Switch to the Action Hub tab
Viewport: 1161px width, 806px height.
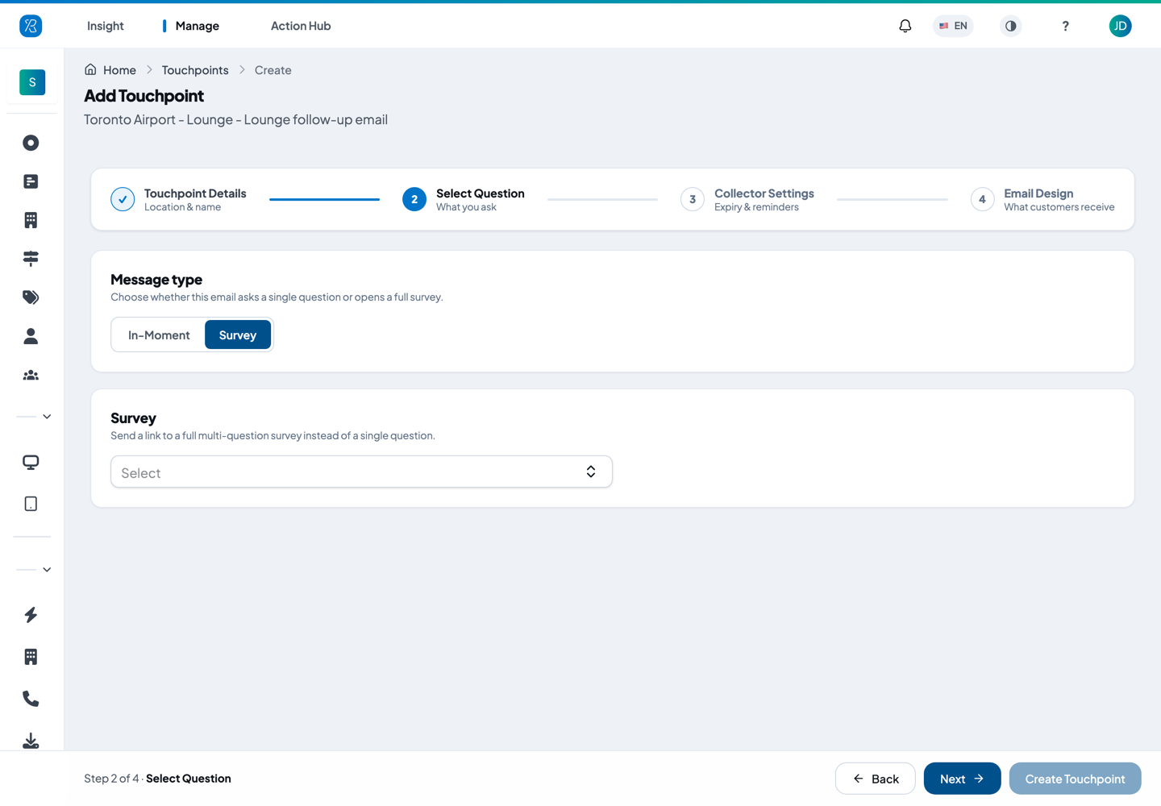[x=301, y=26]
